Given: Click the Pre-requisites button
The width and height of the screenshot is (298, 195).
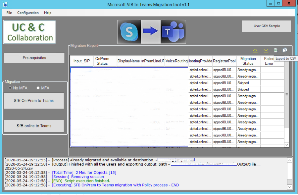Looking at the screenshot, I should pyautogui.click(x=34, y=58).
